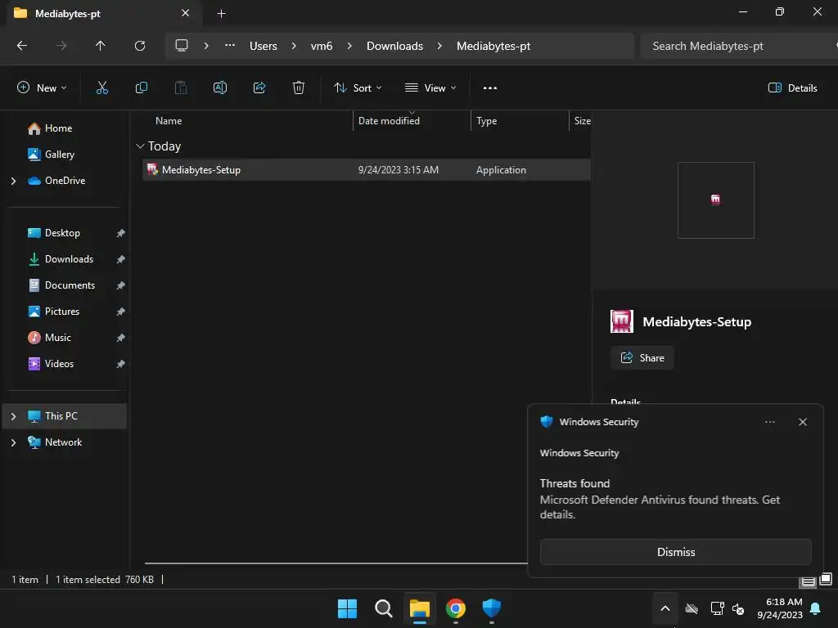Open Pictures quick access folder
838x628 pixels.
coord(62,312)
